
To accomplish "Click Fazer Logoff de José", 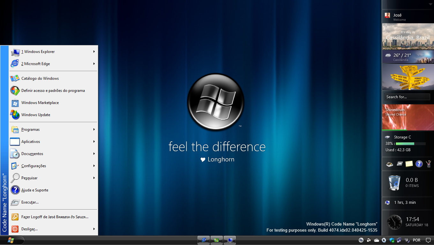I will 53,217.
